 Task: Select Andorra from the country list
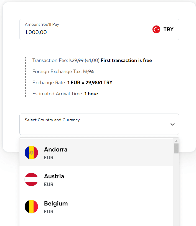(96, 153)
